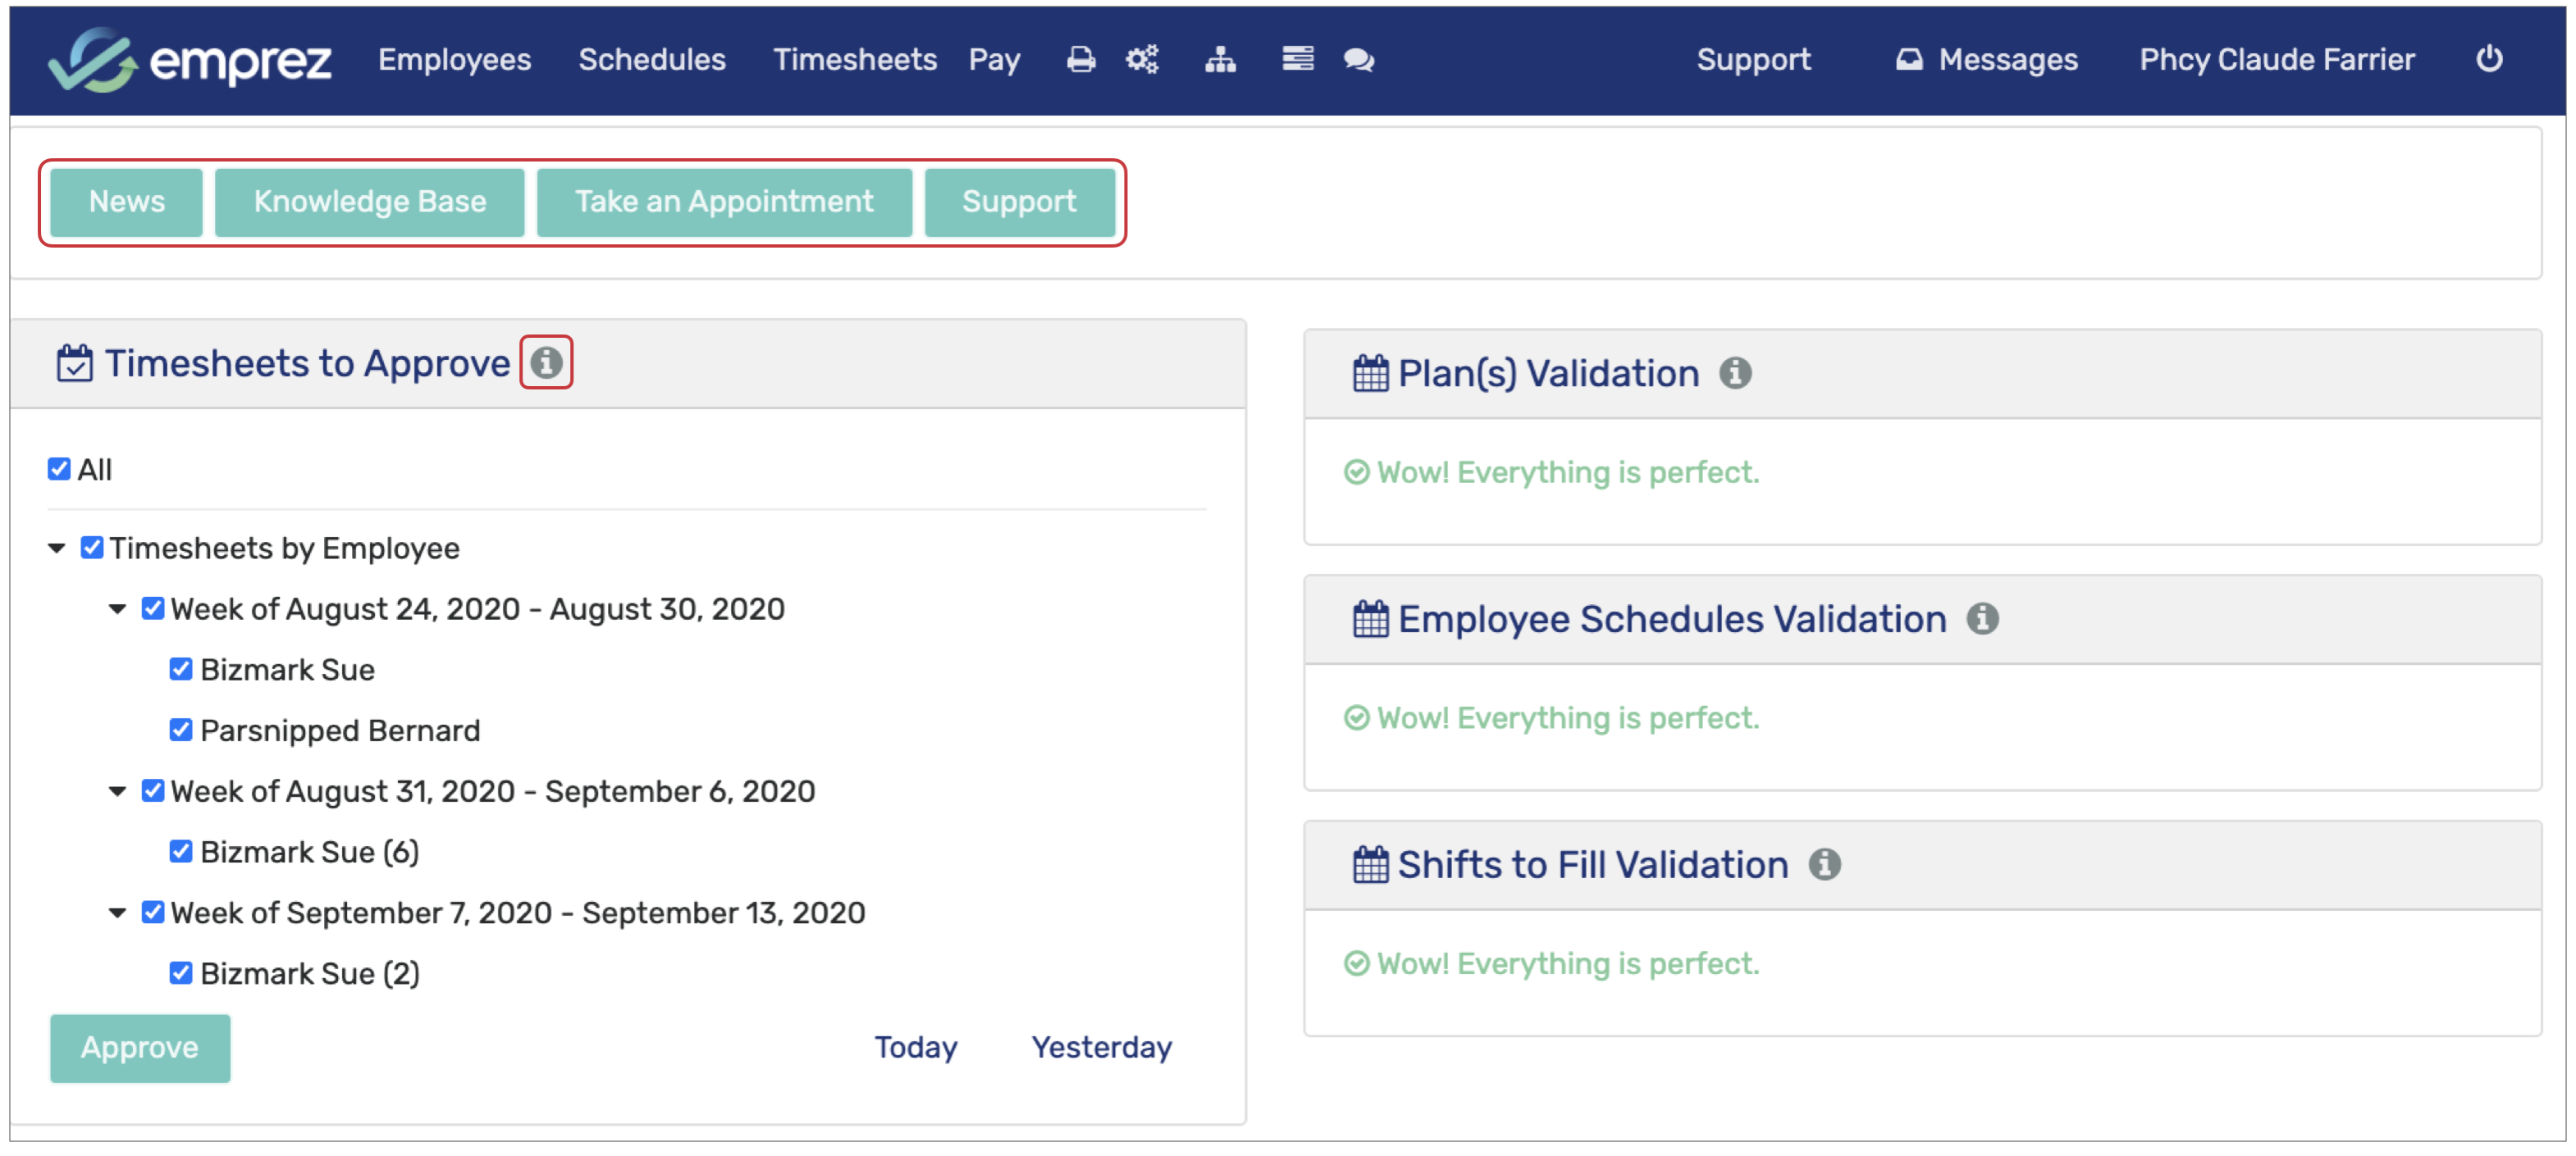The width and height of the screenshot is (2576, 1156).
Task: Open the chat bubbles icon
Action: (1358, 60)
